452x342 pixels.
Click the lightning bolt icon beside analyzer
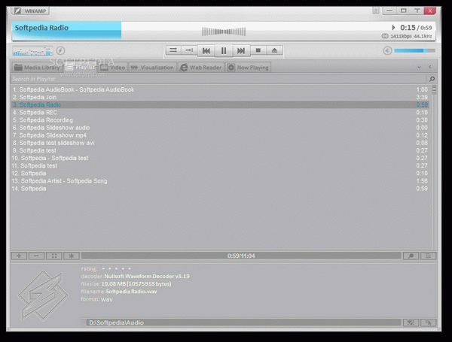[60, 50]
